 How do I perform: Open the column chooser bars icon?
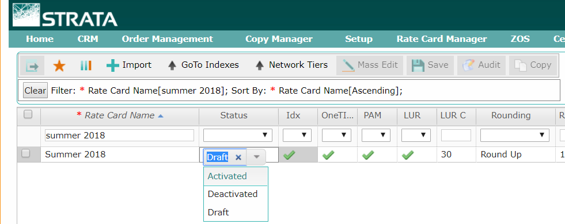click(x=86, y=65)
